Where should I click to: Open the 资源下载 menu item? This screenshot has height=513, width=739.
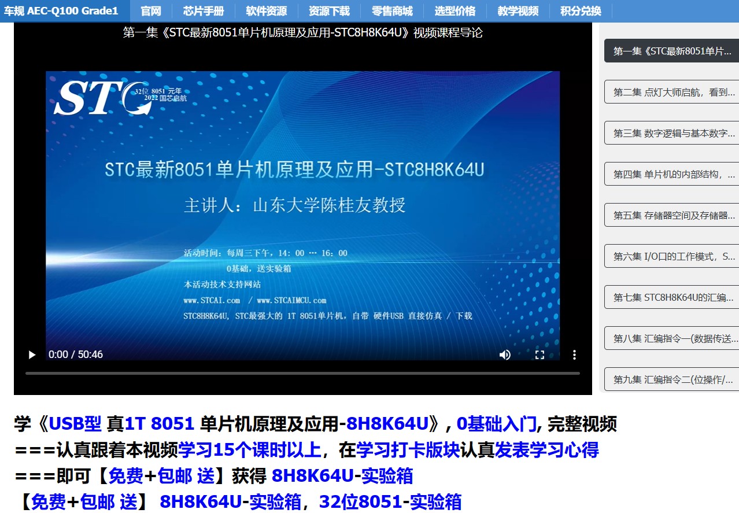(x=329, y=11)
